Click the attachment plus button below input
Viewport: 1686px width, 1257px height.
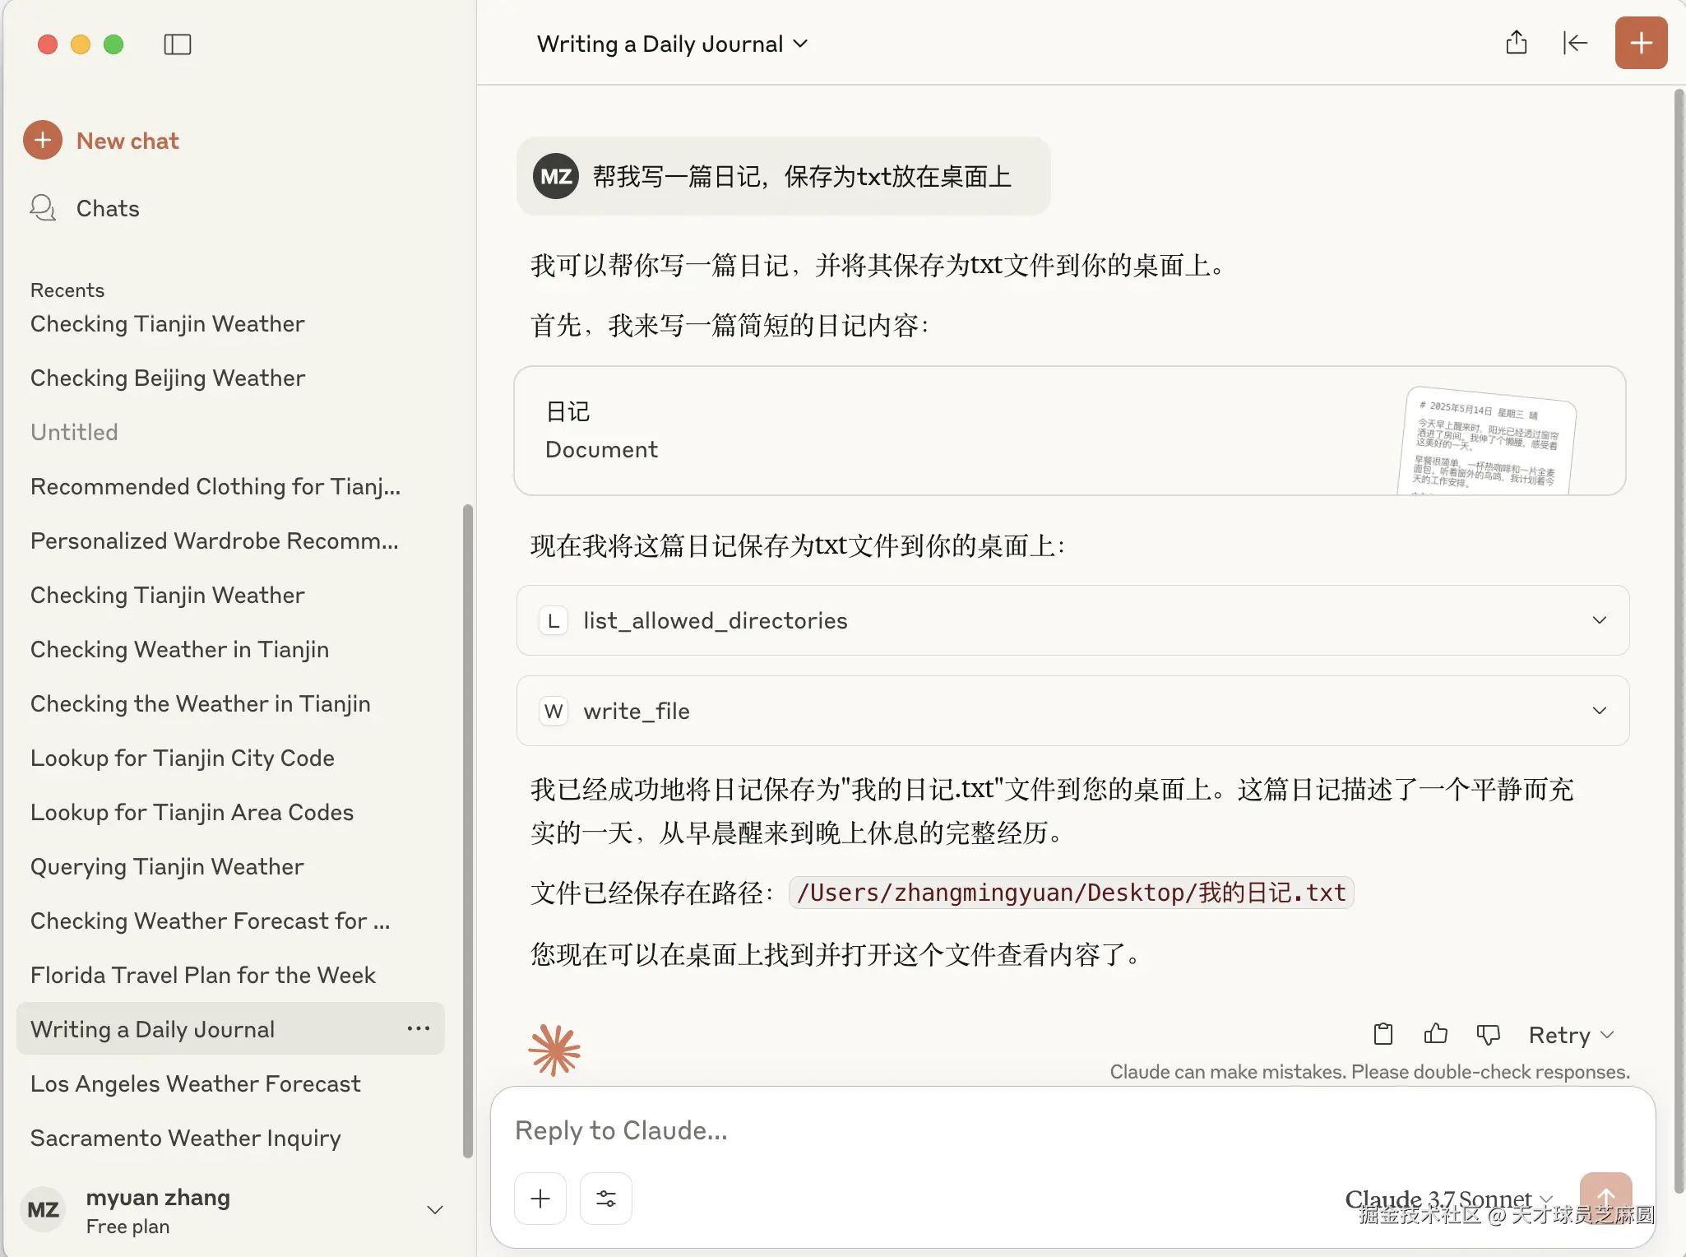pyautogui.click(x=540, y=1199)
